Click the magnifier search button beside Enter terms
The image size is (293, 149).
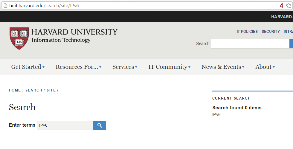[100, 125]
